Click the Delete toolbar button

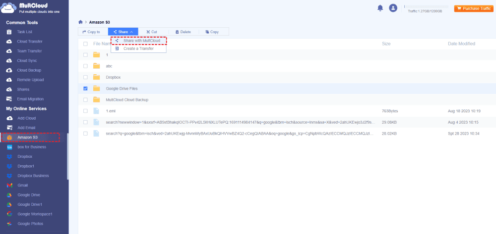pos(183,32)
